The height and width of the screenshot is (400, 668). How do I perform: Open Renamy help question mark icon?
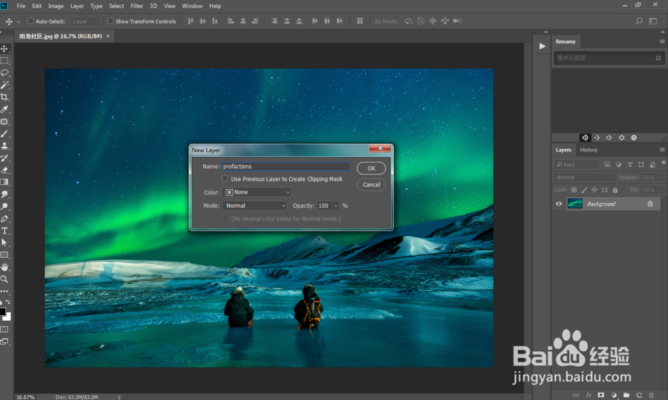pyautogui.click(x=634, y=138)
